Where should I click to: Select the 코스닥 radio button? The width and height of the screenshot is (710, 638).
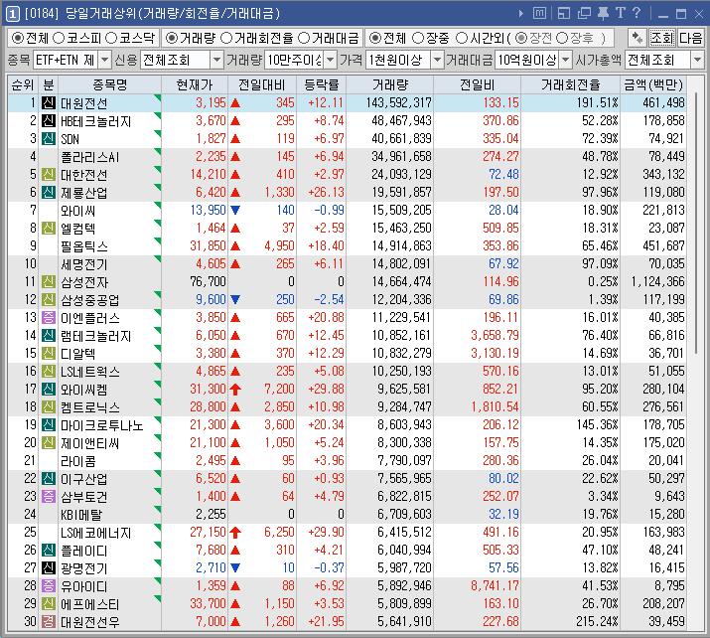111,38
